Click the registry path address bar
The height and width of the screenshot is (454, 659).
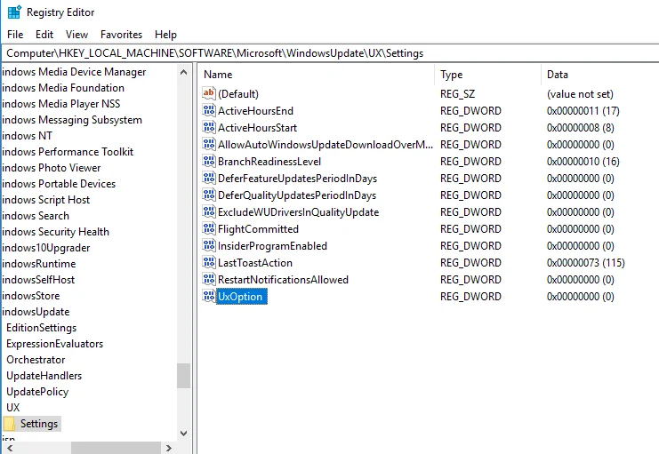(x=330, y=53)
